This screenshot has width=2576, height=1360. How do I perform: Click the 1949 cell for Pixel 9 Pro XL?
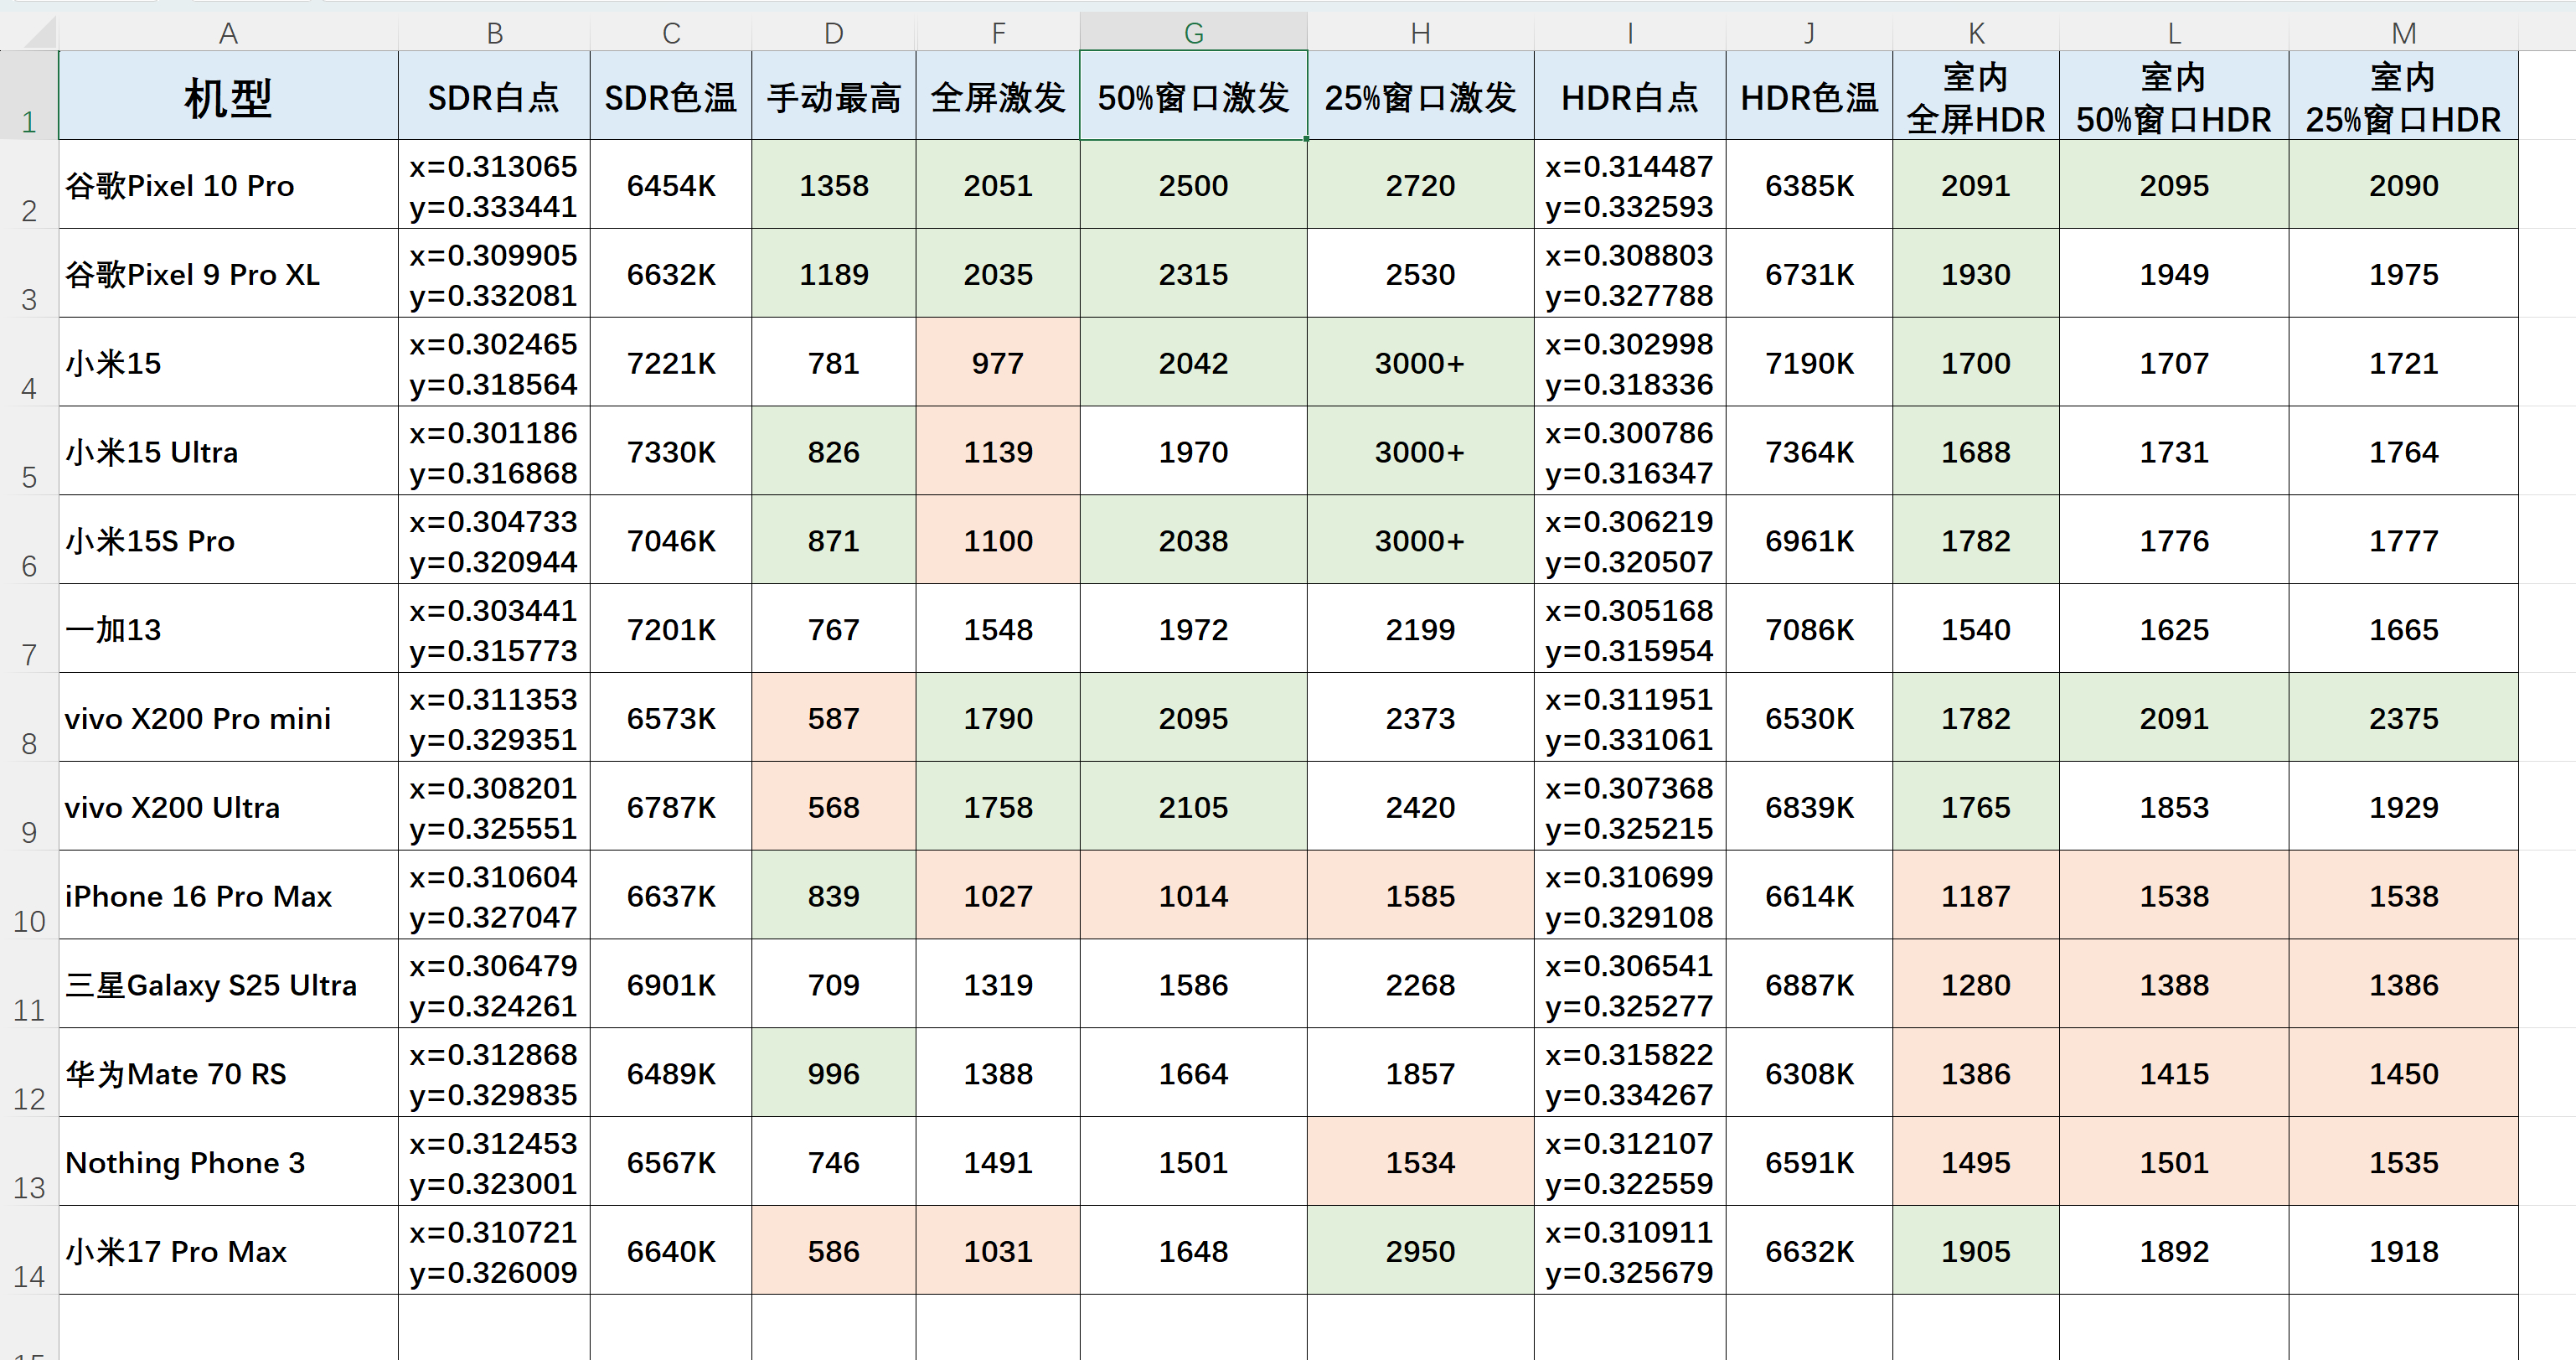[x=2174, y=274]
